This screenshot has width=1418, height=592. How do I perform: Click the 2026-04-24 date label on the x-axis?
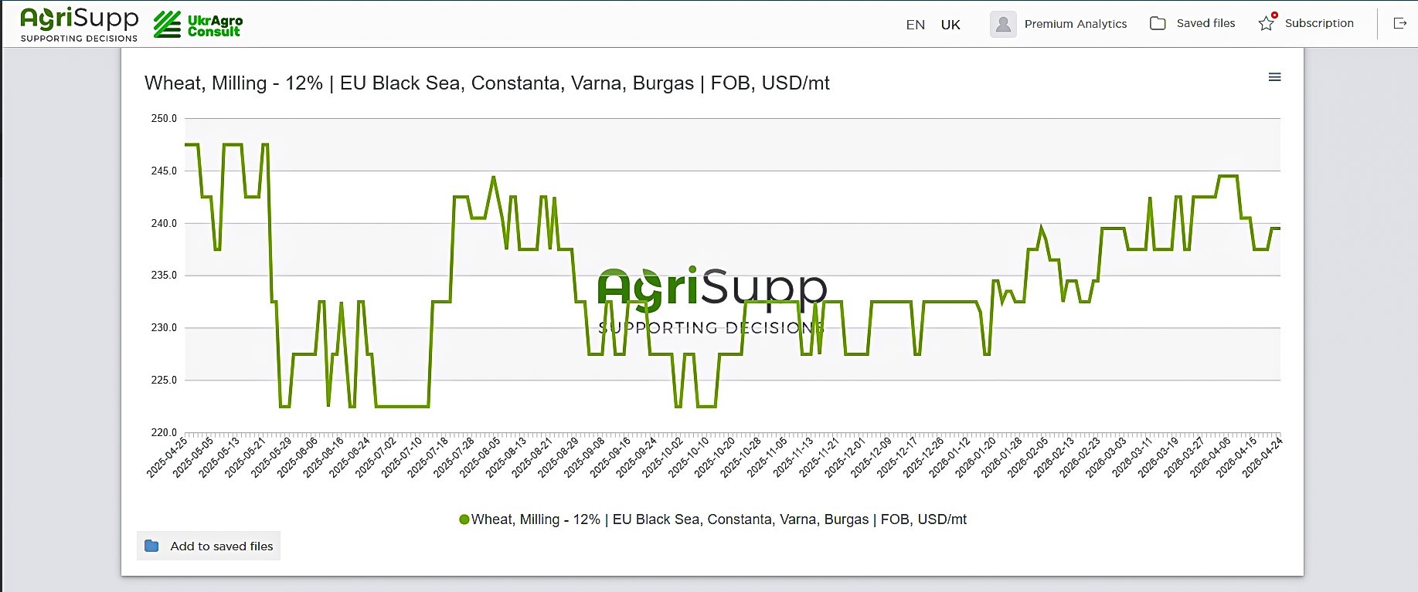[x=1263, y=457]
